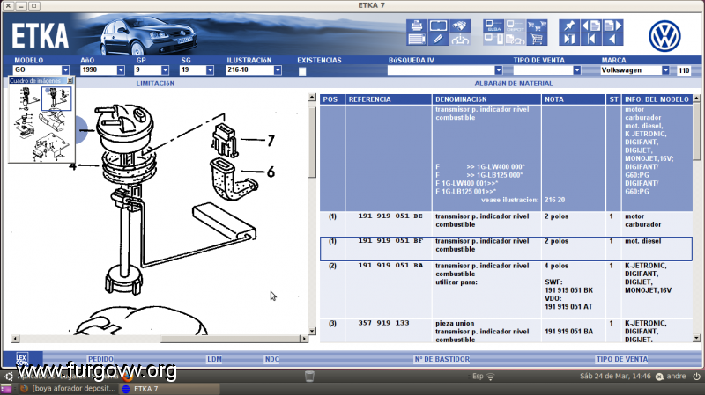Open the MODELO dropdown

pos(65,70)
